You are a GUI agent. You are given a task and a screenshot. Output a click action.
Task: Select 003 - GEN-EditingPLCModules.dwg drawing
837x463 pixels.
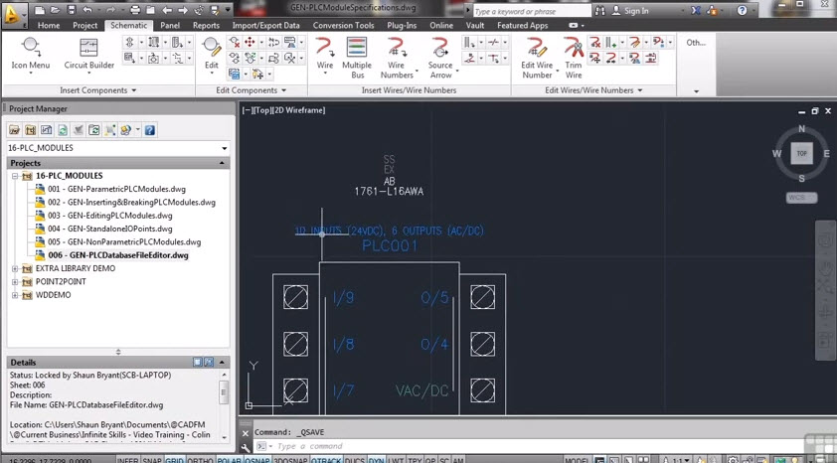click(110, 216)
